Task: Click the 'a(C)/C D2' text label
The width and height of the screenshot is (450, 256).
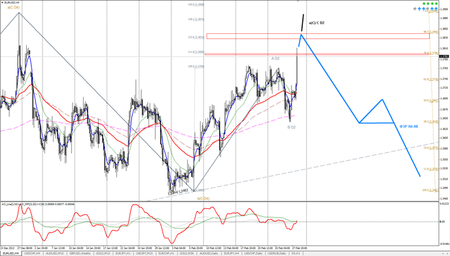Action: [317, 23]
